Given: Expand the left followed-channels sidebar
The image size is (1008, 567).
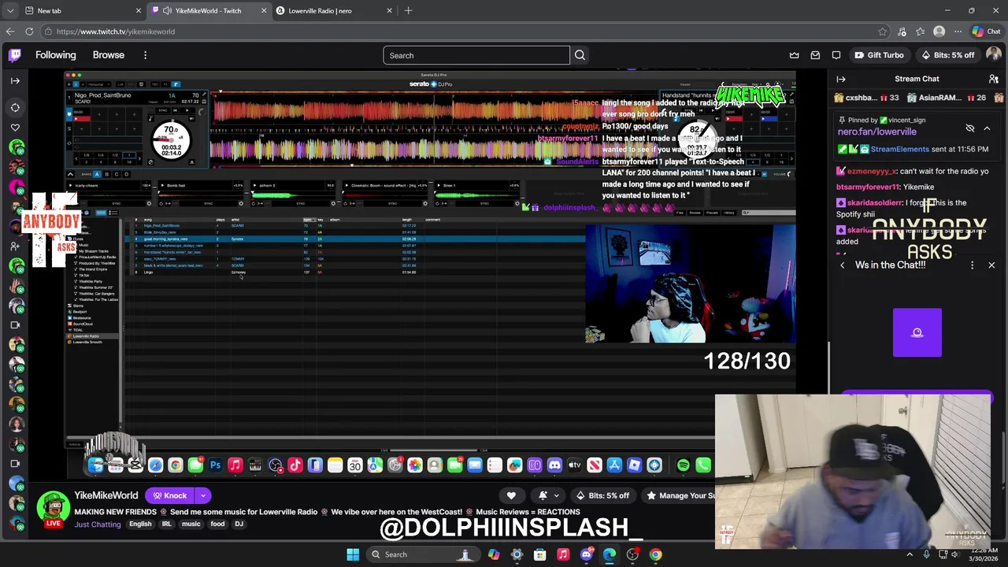Looking at the screenshot, I should click(15, 80).
